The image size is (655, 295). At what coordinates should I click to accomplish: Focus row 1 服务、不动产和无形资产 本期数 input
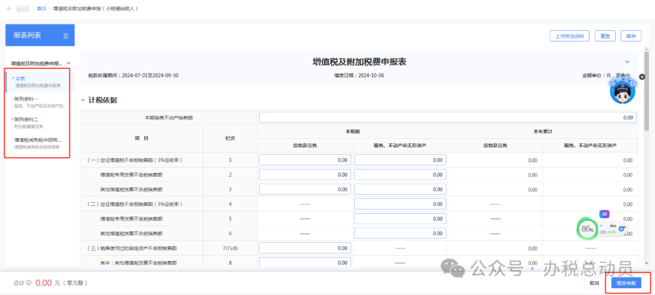[400, 160]
